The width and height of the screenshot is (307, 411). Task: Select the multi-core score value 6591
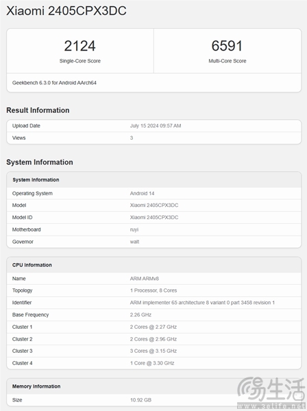click(x=227, y=46)
